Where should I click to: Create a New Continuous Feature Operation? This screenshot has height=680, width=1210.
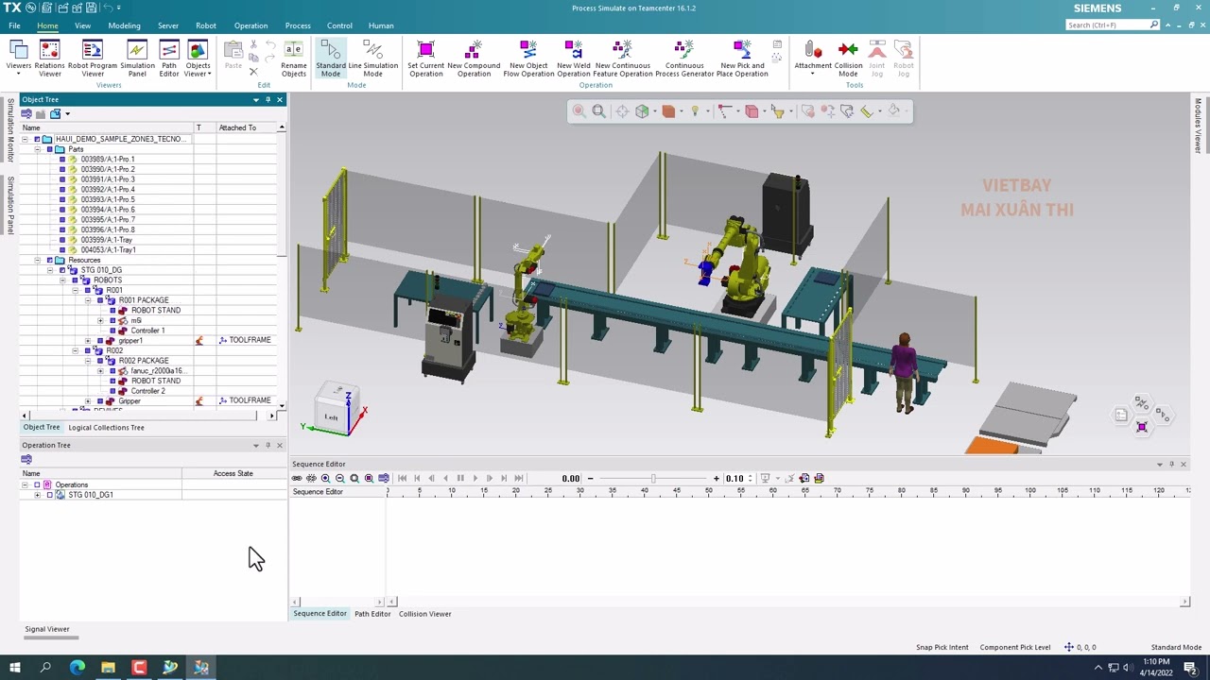click(623, 59)
